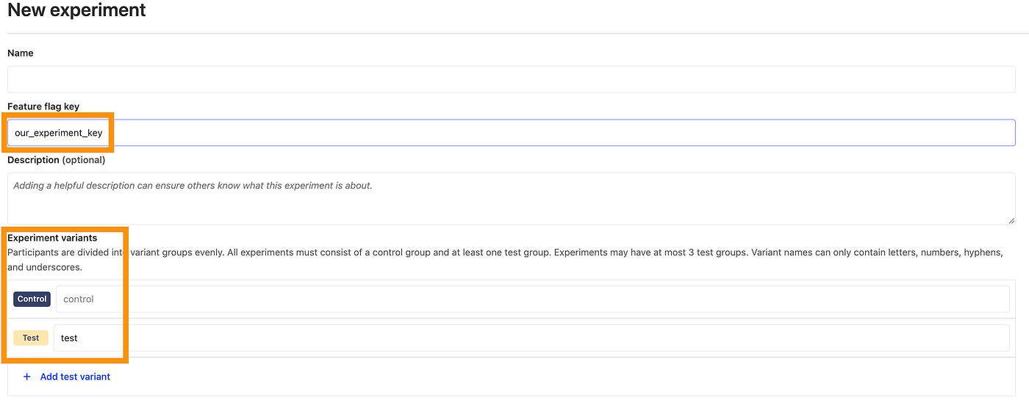Image resolution: width=1029 pixels, height=408 pixels.
Task: Click the (optional) text beside Description
Action: 84,159
